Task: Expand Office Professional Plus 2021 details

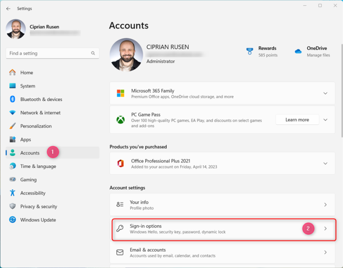Action: (x=325, y=164)
